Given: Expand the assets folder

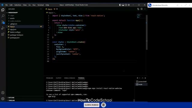Looking at the screenshot, I should (x=12, y=18).
